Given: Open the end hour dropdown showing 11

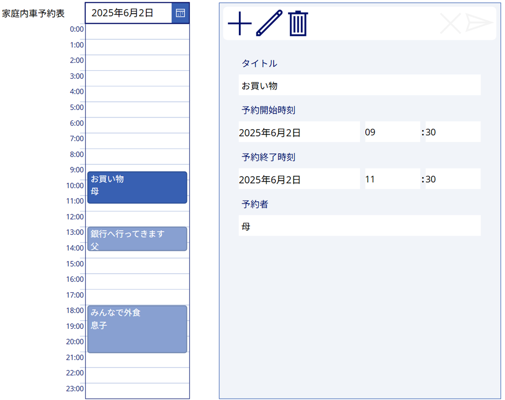Looking at the screenshot, I should coord(392,179).
